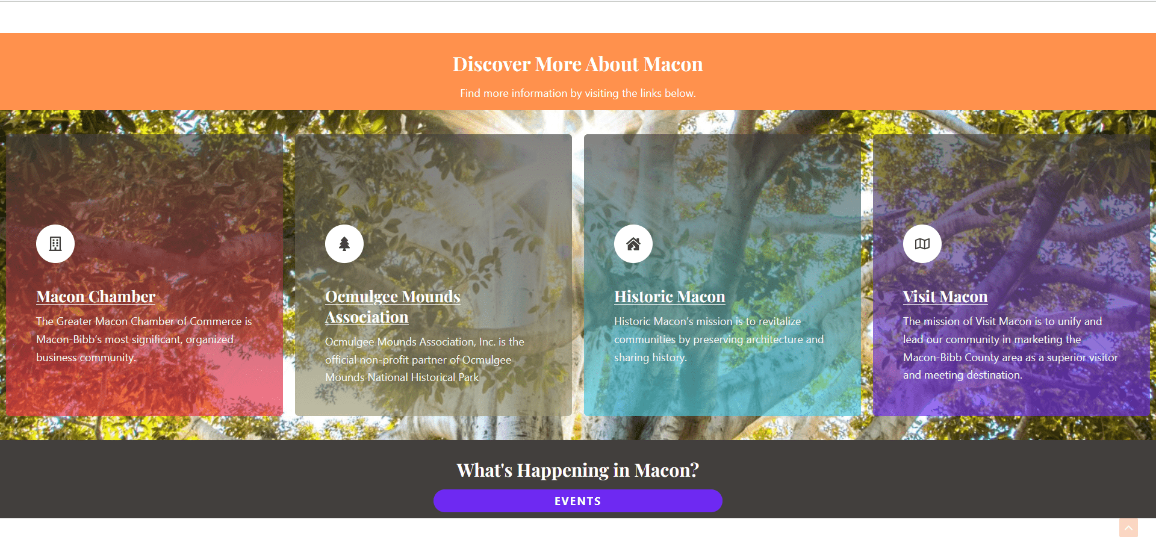The height and width of the screenshot is (555, 1156).
Task: Click the Discover More About Macon heading
Action: [578, 64]
